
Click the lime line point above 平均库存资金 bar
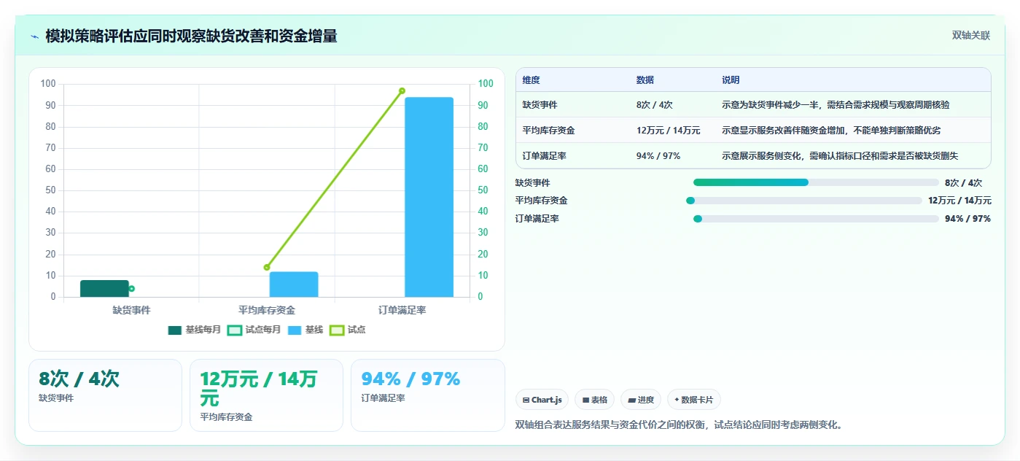pyautogui.click(x=267, y=268)
